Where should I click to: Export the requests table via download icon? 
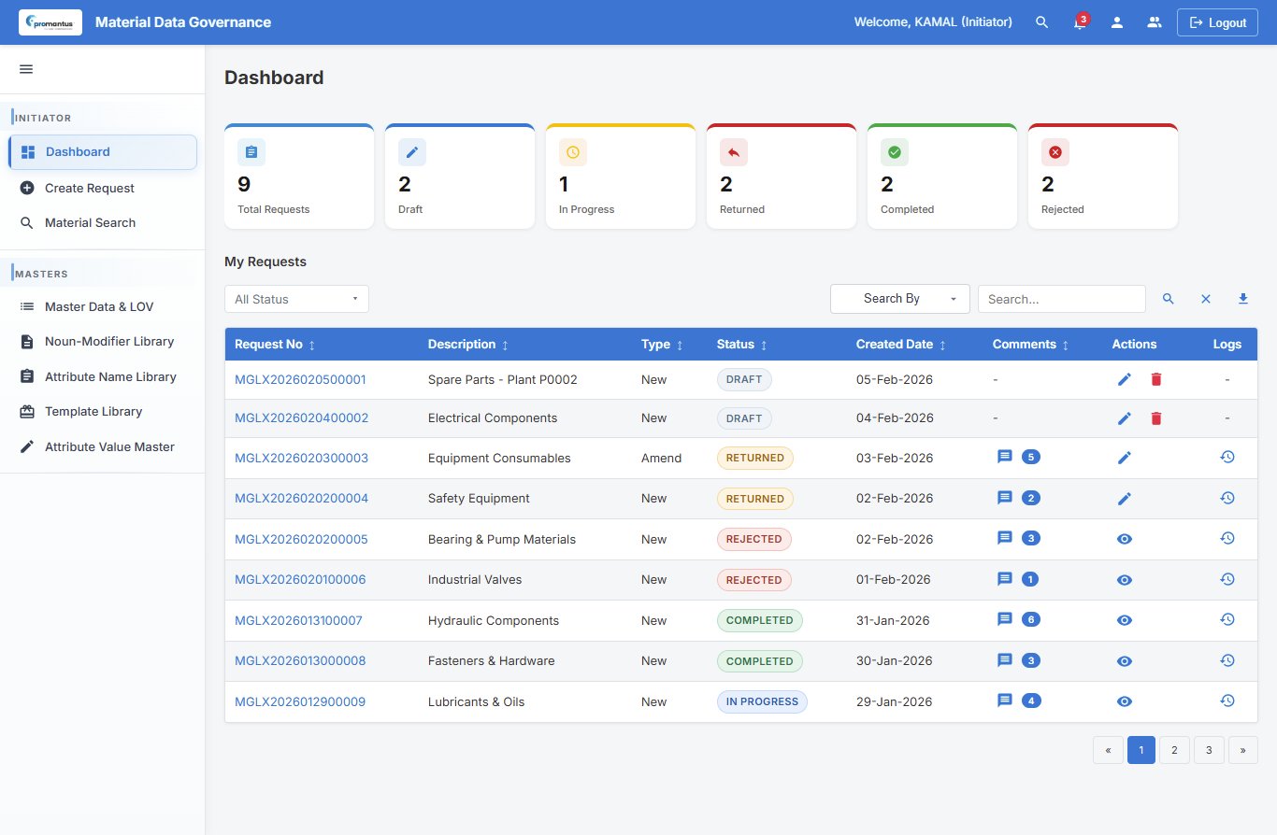point(1242,298)
